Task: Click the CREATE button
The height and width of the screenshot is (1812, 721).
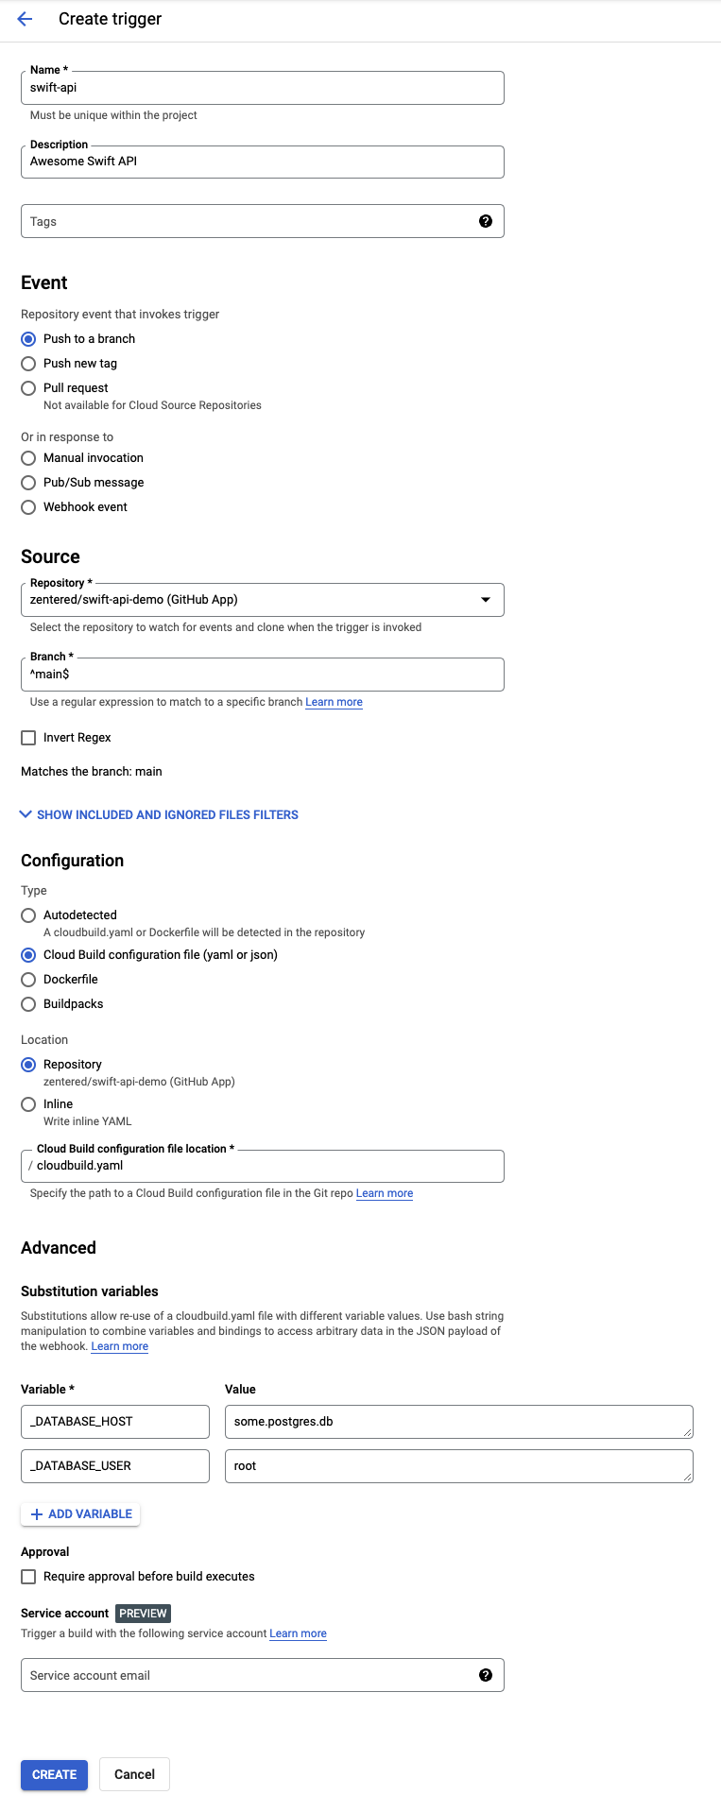Action: click(53, 1774)
